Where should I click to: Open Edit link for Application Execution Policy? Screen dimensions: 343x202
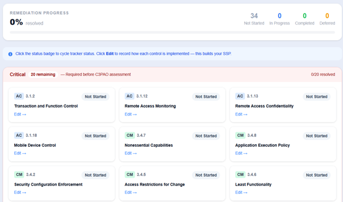point(241,153)
